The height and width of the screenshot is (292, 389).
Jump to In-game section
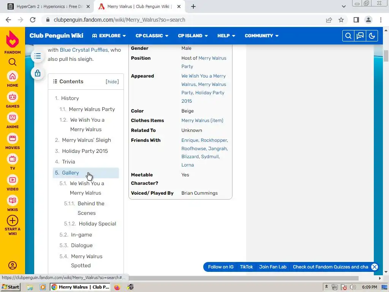[81, 235]
